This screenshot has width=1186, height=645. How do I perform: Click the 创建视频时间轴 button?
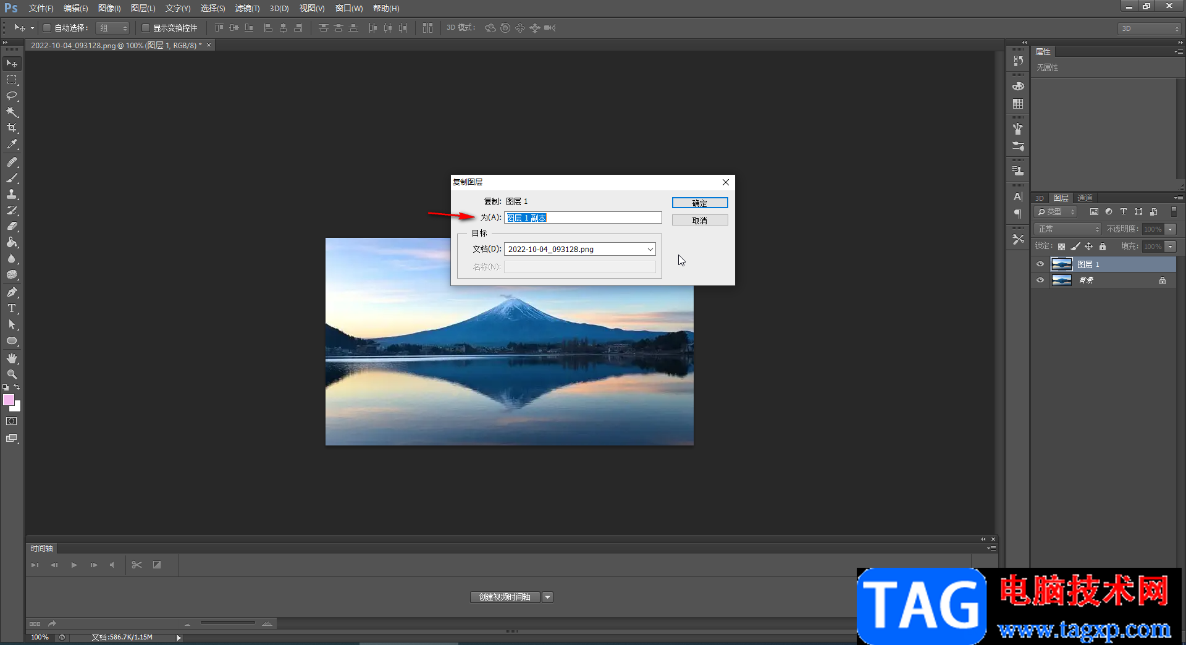point(505,597)
